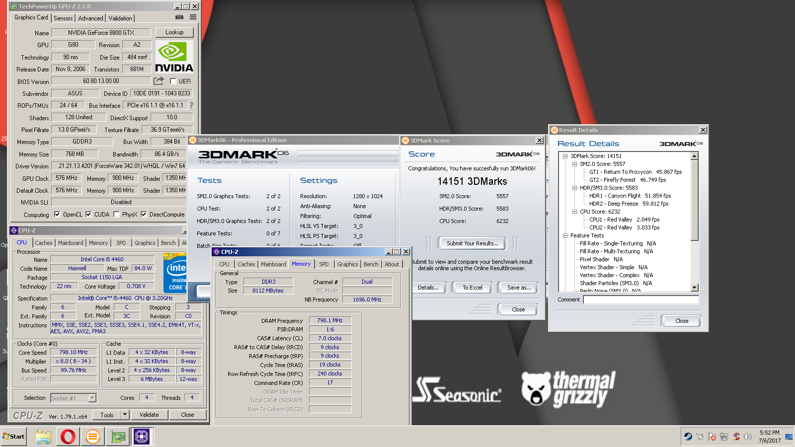Open Mainboard tab in back CPU-Z window
The height and width of the screenshot is (447, 795).
(x=71, y=243)
